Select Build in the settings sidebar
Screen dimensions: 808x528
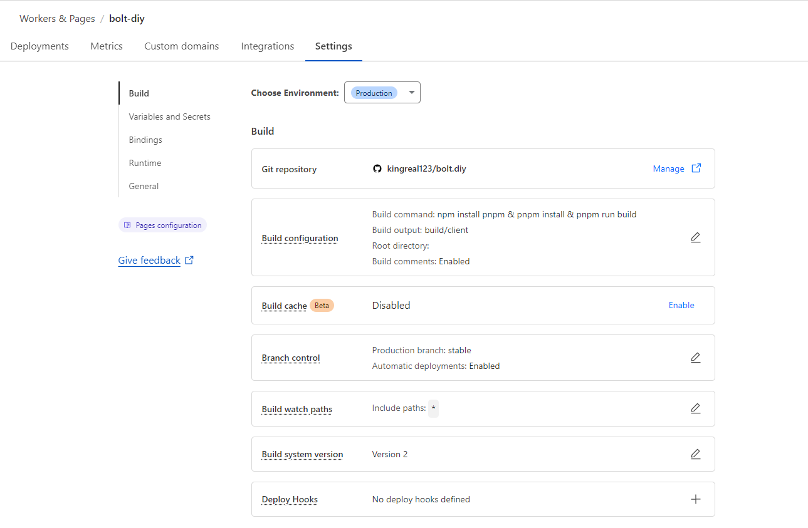point(139,93)
